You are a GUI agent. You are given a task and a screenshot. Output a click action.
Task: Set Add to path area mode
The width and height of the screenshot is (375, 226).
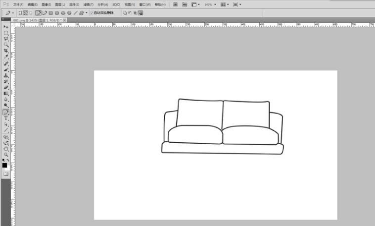pos(125,13)
